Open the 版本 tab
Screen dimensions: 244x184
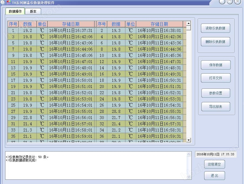(x=33, y=11)
